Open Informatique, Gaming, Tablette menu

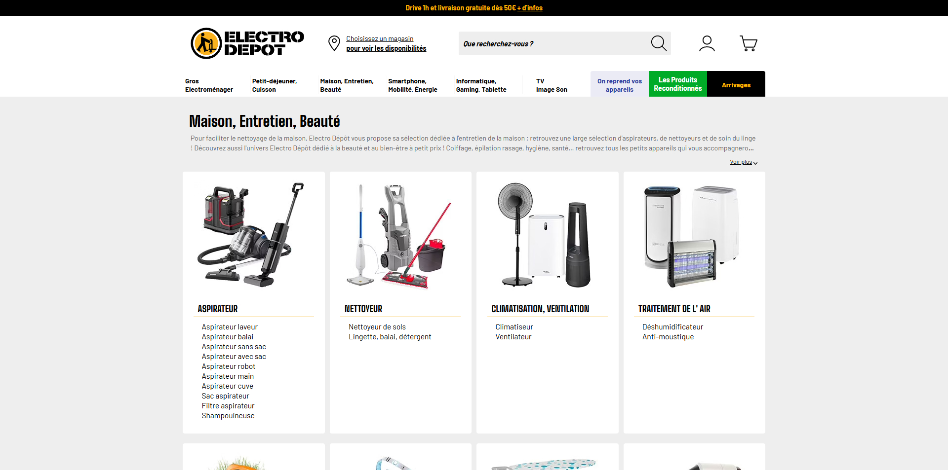coord(481,85)
